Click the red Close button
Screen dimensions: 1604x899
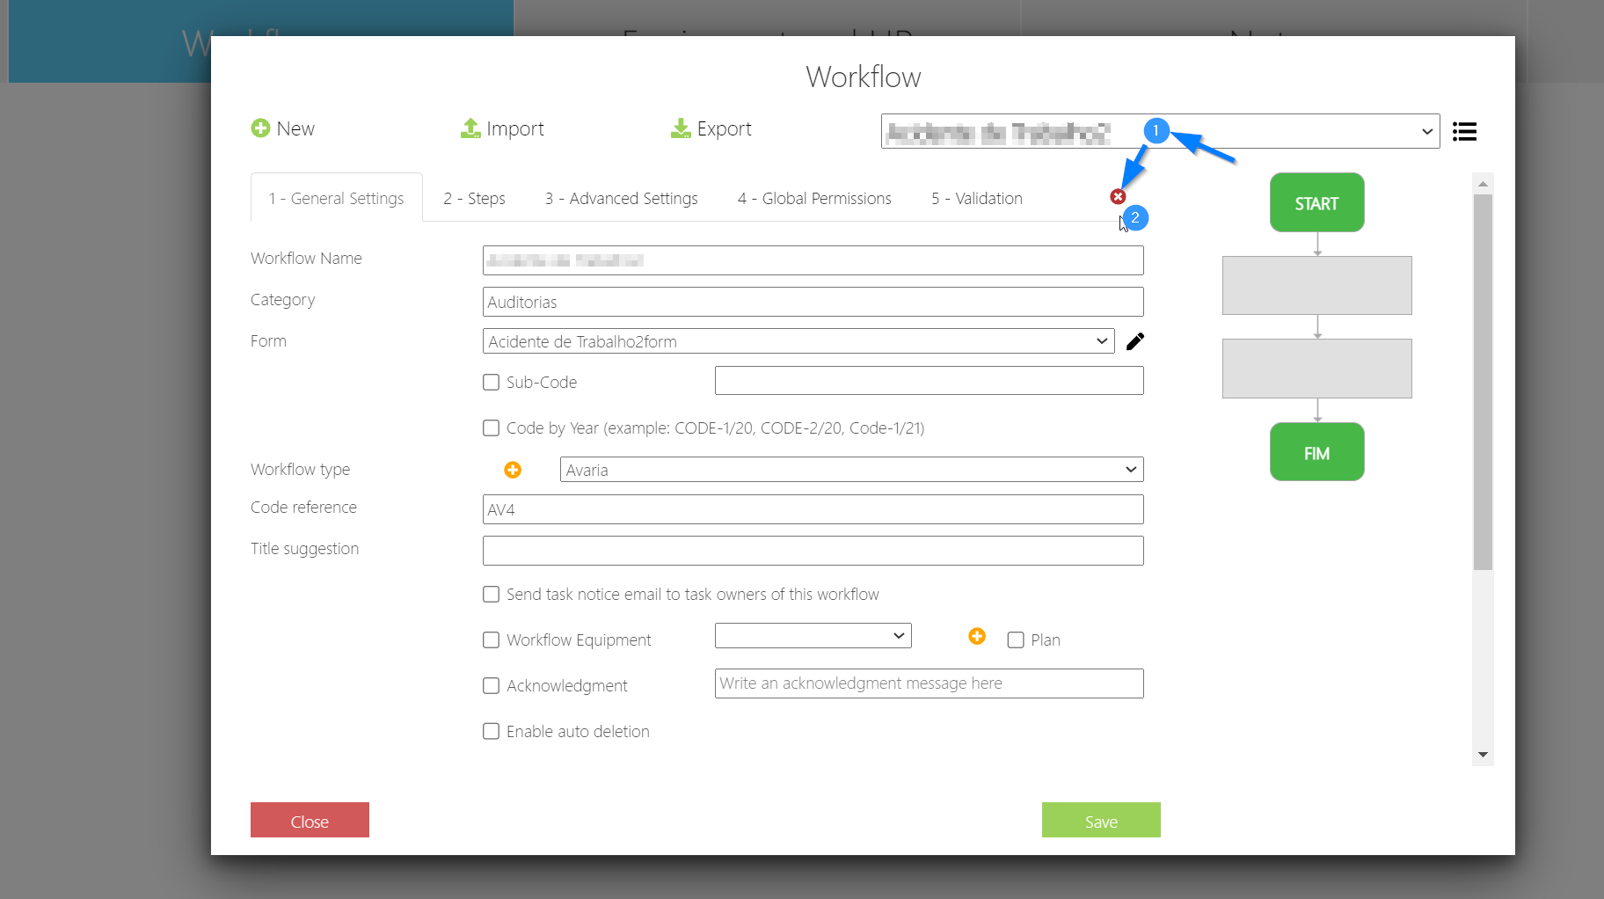[x=310, y=820]
